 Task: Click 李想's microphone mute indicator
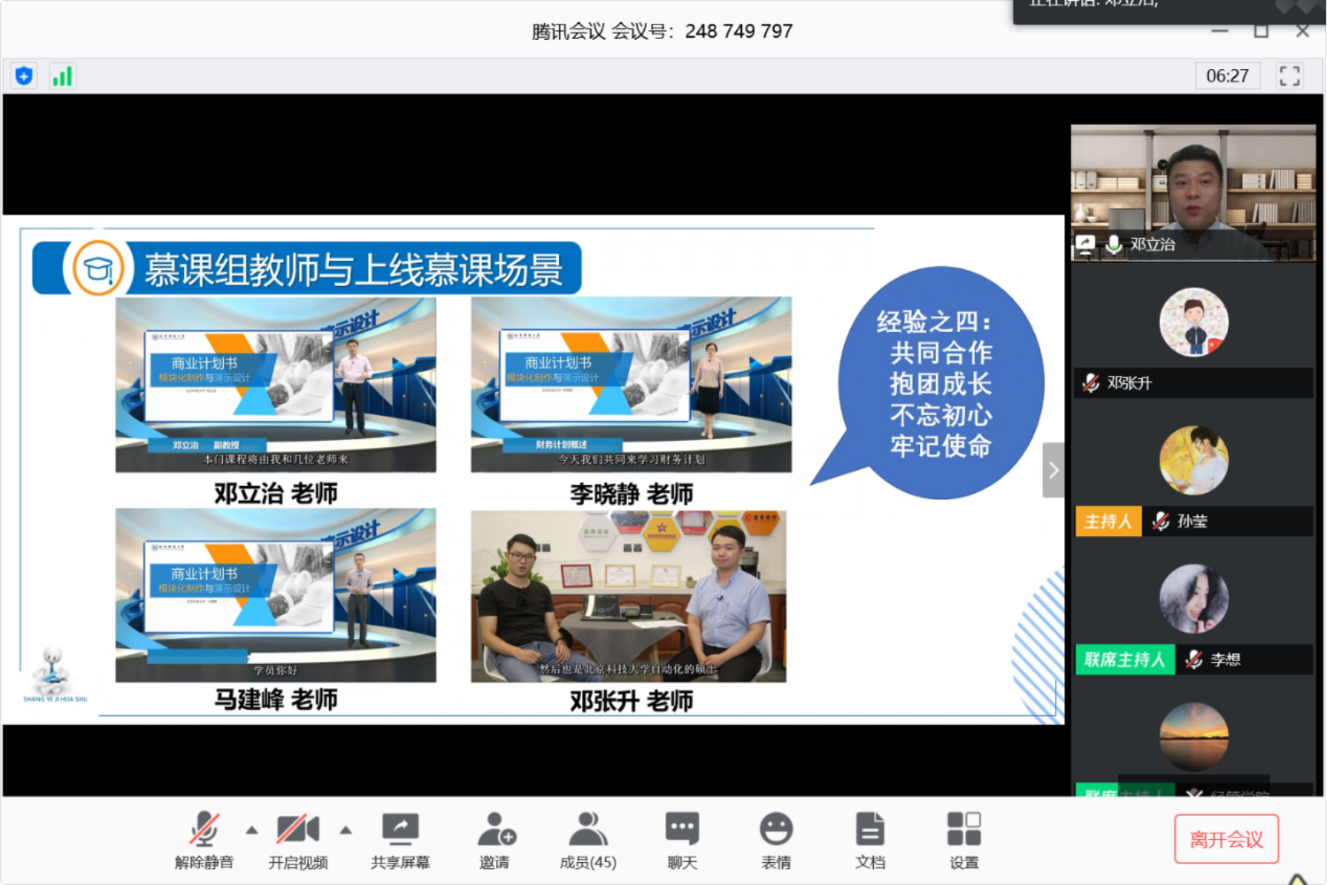[1191, 660]
